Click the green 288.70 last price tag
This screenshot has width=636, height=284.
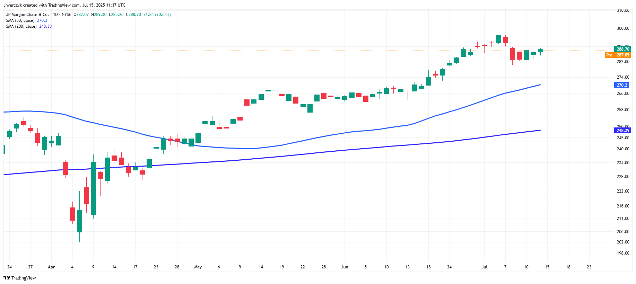tap(623, 49)
